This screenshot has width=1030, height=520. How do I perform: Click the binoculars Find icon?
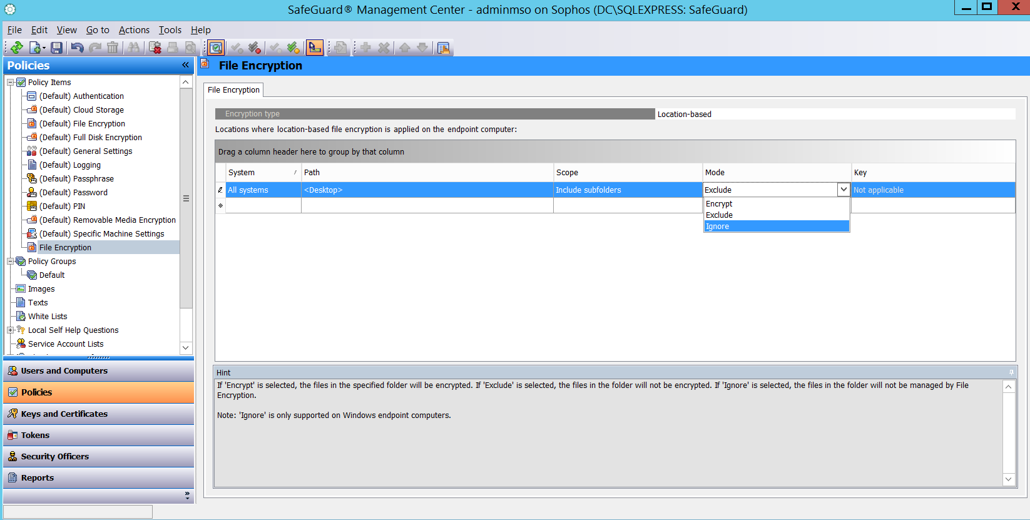[x=133, y=48]
